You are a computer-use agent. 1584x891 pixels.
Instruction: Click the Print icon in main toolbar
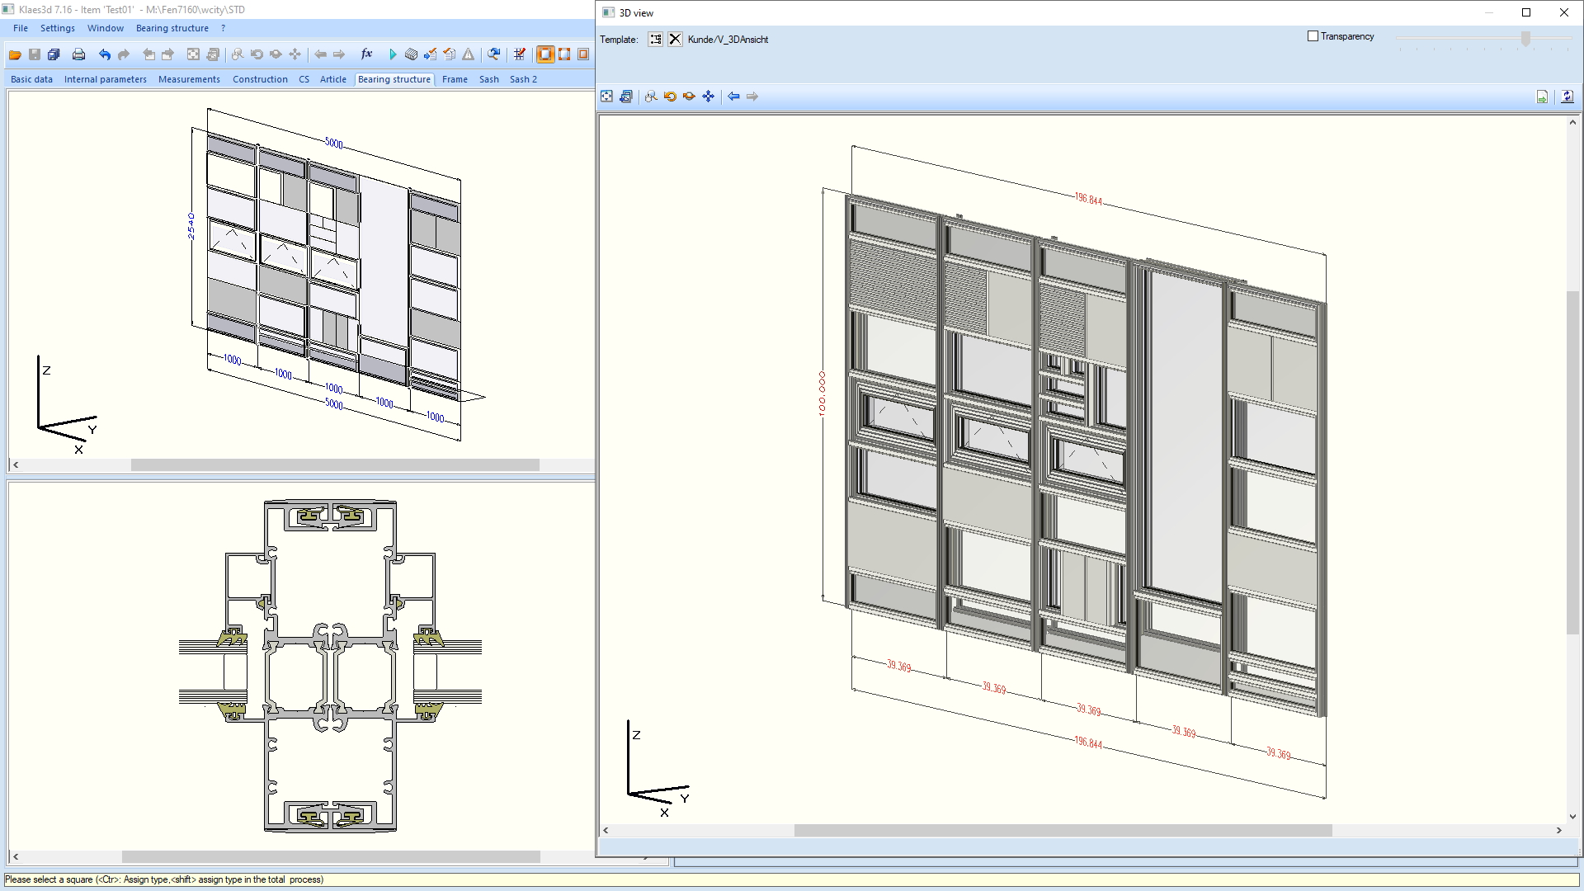click(x=78, y=54)
